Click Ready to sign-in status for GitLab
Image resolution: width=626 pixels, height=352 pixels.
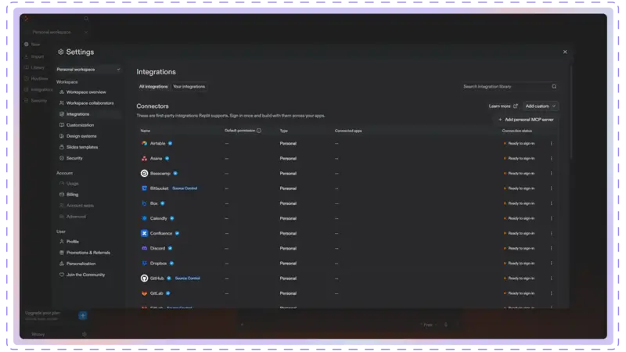click(520, 293)
